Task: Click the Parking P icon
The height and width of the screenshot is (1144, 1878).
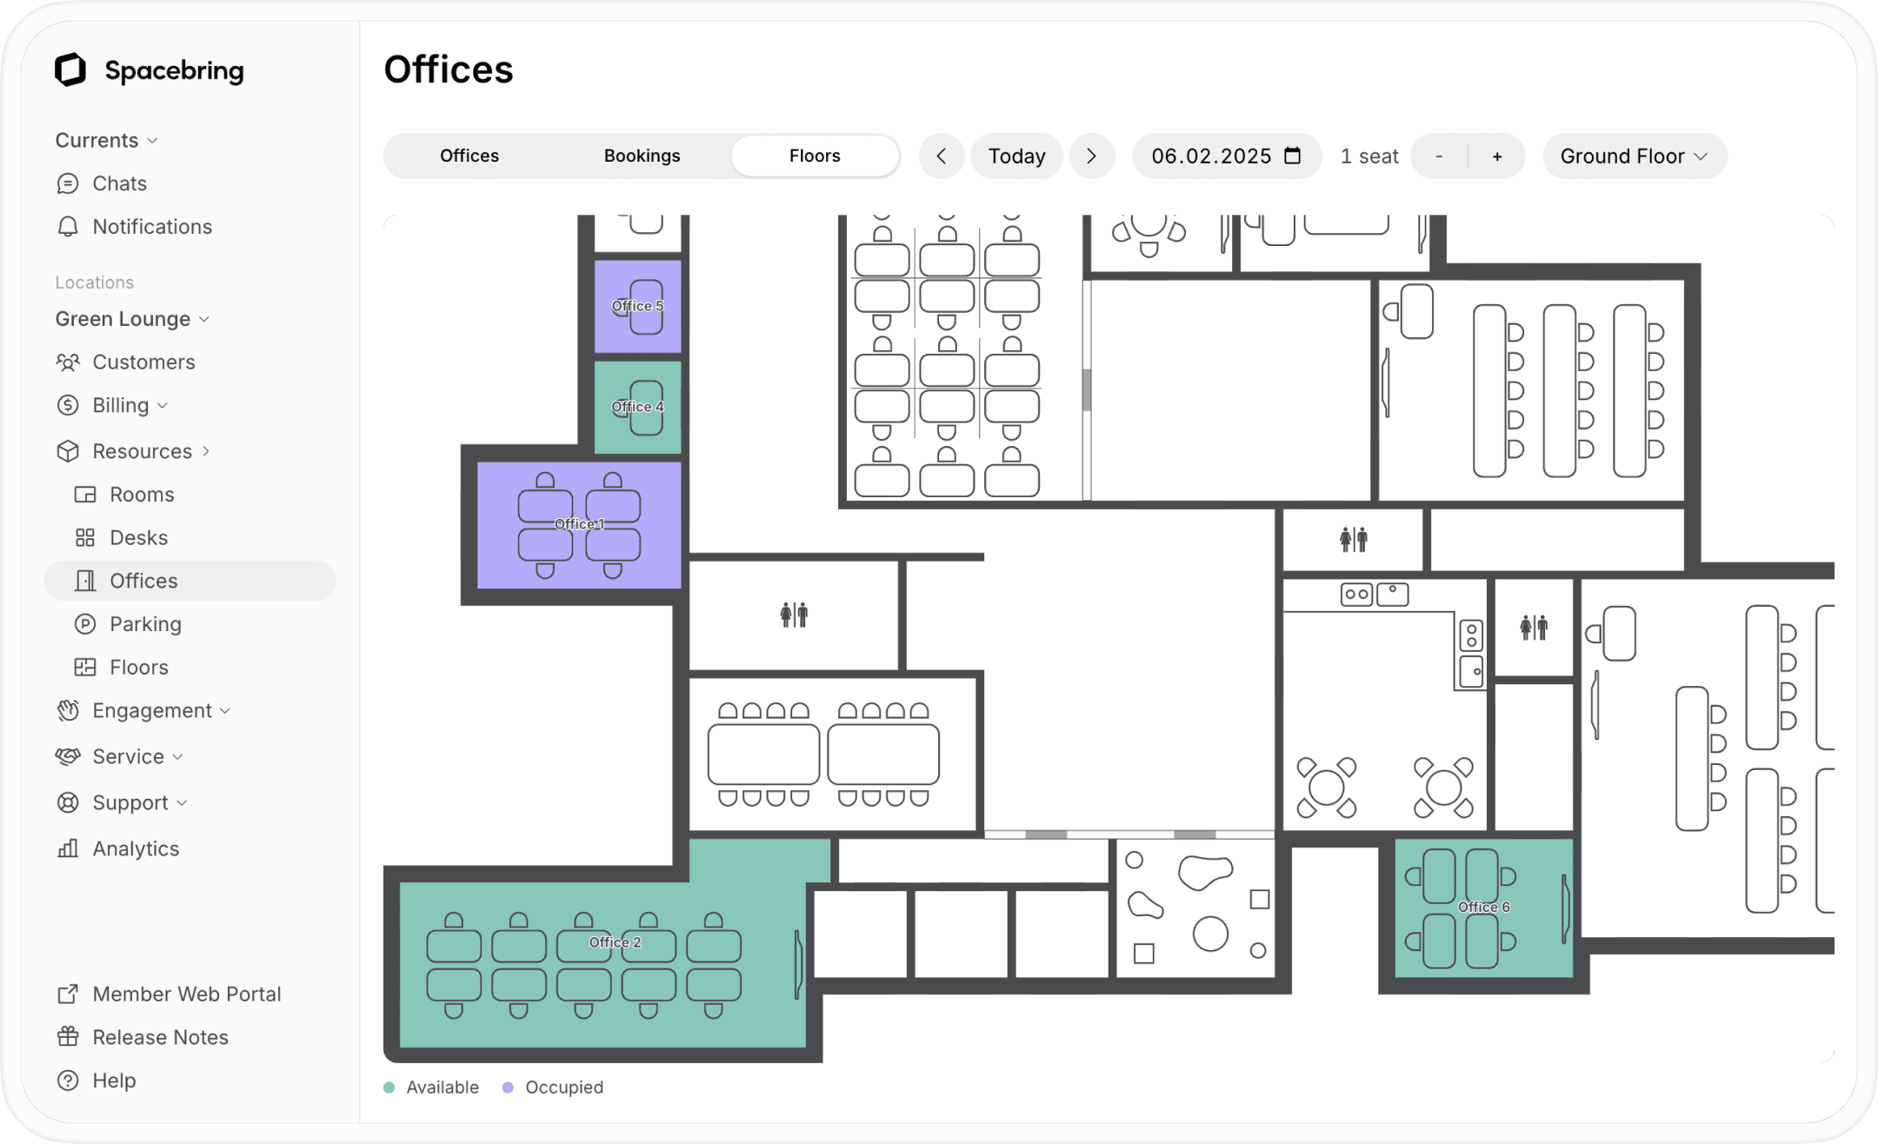Action: [x=85, y=624]
